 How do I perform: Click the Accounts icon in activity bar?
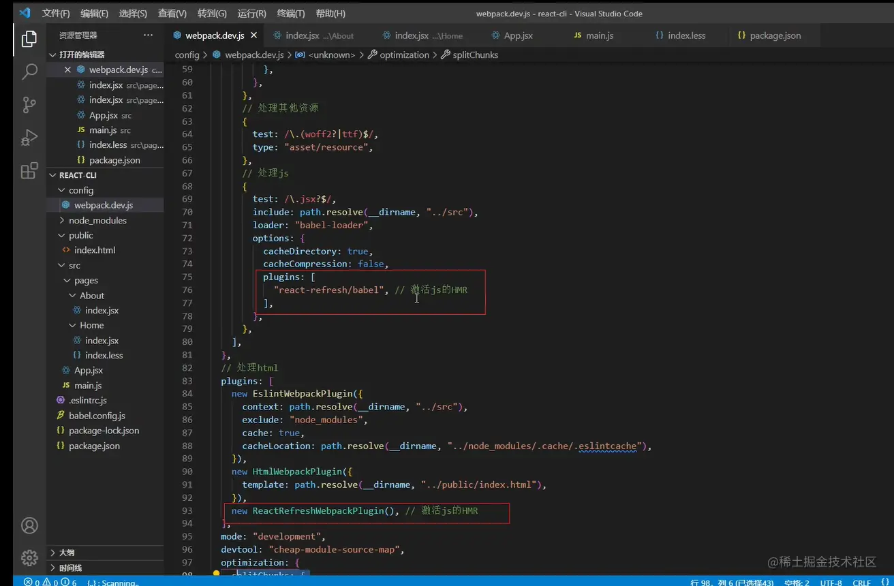coord(29,525)
